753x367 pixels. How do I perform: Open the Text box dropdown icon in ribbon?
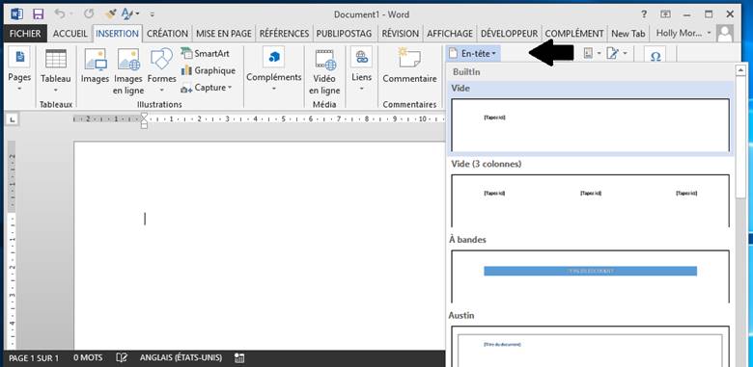[x=592, y=54]
